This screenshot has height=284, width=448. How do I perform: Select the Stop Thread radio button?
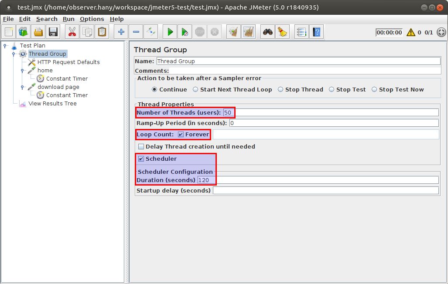click(x=280, y=89)
